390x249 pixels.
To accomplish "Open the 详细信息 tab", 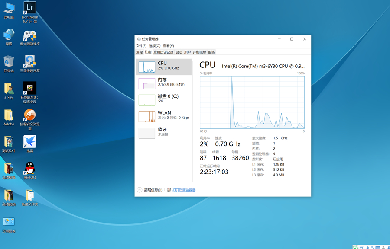I will (199, 52).
